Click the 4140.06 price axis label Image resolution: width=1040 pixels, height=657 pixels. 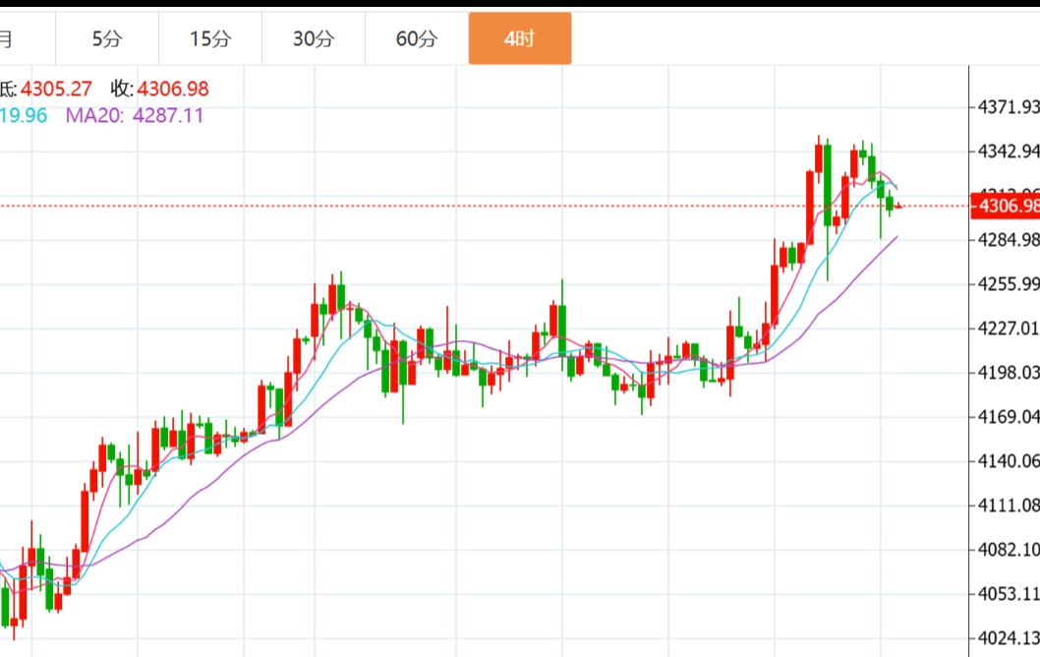(1008, 460)
